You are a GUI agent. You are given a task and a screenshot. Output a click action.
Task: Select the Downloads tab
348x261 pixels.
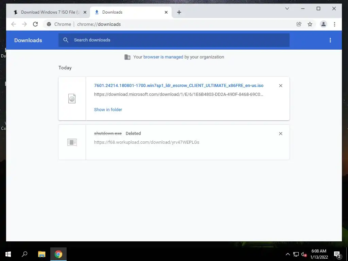131,12
